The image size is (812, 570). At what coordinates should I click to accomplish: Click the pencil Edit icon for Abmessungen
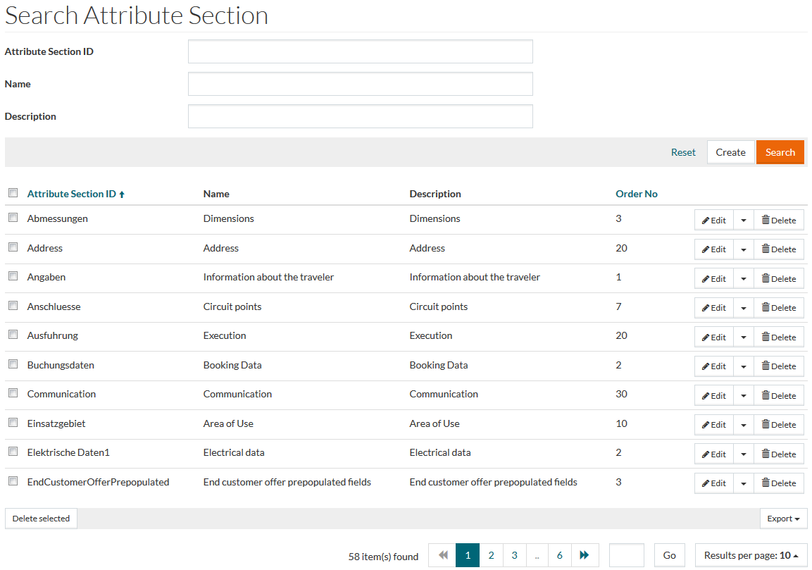coord(706,221)
